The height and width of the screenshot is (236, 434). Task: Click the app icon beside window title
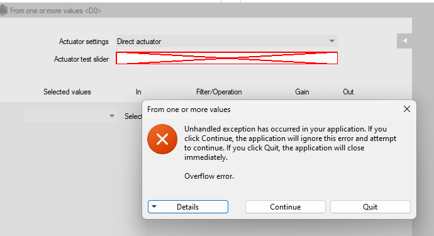3,11
